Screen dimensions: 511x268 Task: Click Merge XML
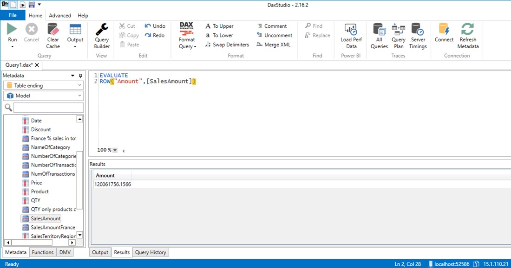tap(274, 45)
